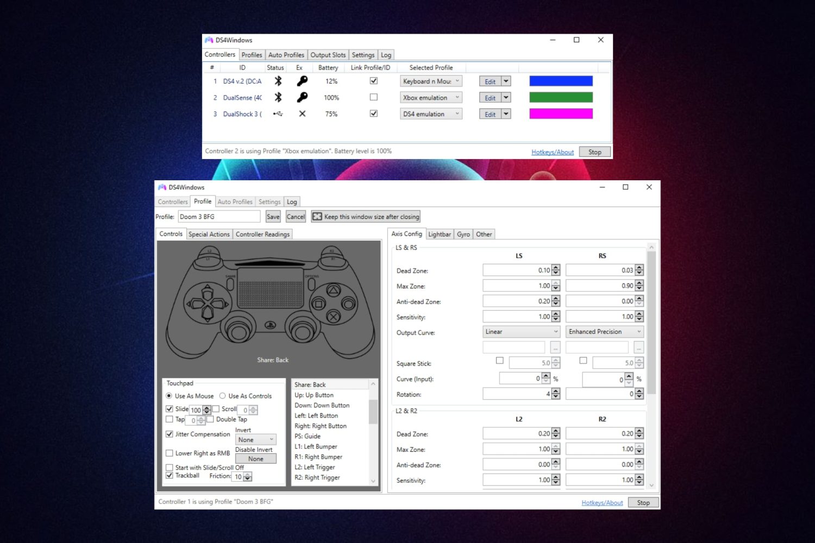
Task: Click blue lightbar color for DS4 v.2
Action: pos(561,81)
